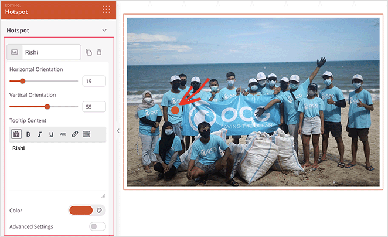
Task: Toggle underline formatting in tooltip editor
Action: pyautogui.click(x=51, y=134)
